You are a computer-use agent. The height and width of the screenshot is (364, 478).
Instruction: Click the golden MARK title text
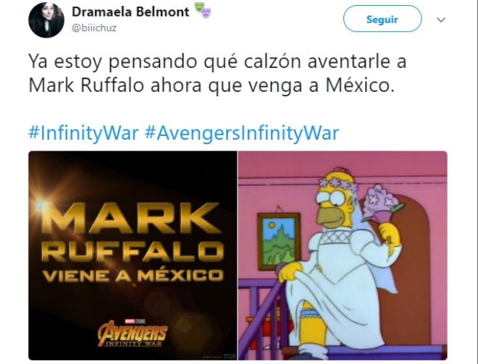pyautogui.click(x=131, y=219)
